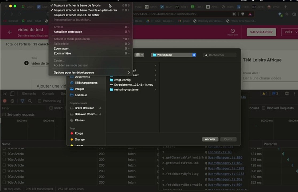The width and height of the screenshot is (298, 192).
Task: Click the network Filter input field
Action: pyautogui.click(x=24, y=108)
